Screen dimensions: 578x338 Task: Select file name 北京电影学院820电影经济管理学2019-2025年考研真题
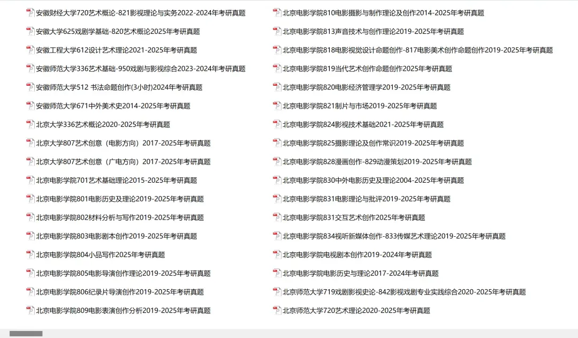point(367,87)
